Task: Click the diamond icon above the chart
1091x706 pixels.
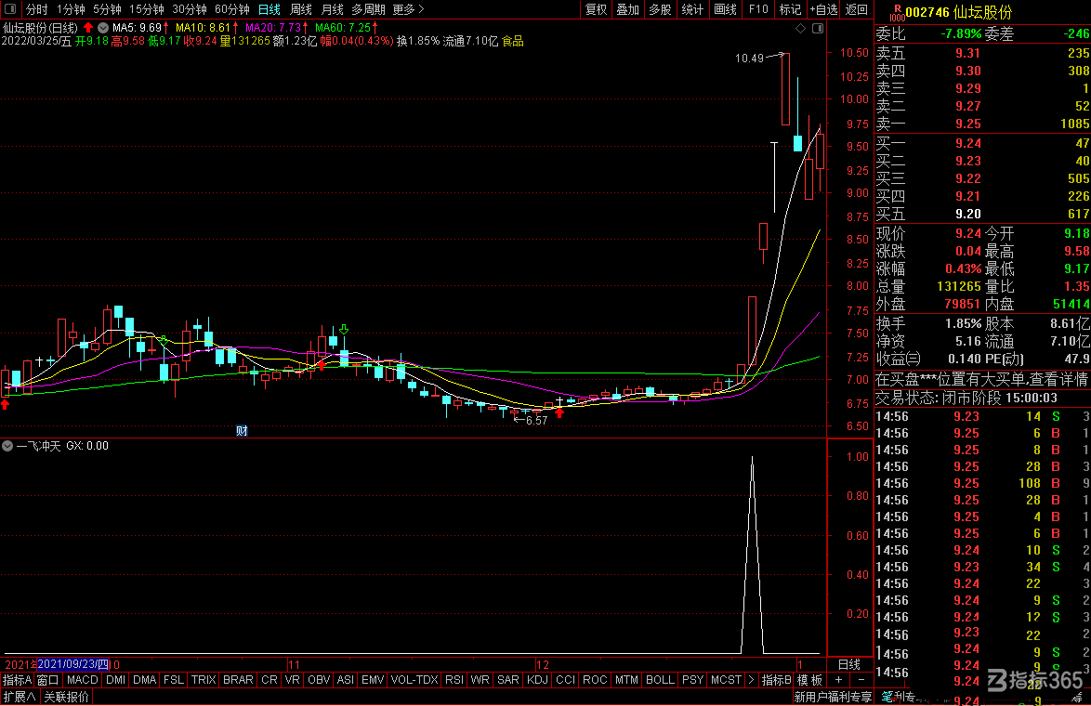Action: [x=800, y=28]
